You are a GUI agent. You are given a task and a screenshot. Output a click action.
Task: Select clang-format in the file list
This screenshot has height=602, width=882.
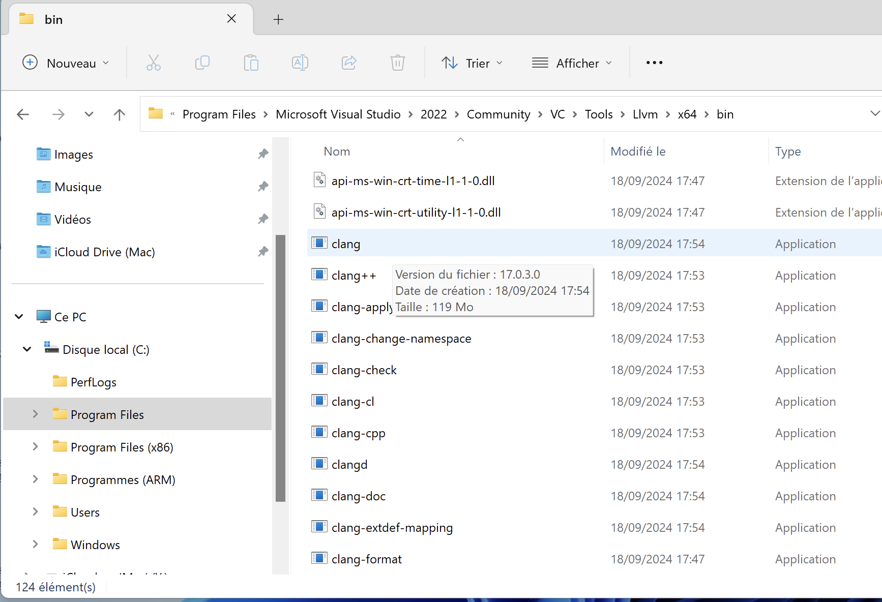[366, 558]
